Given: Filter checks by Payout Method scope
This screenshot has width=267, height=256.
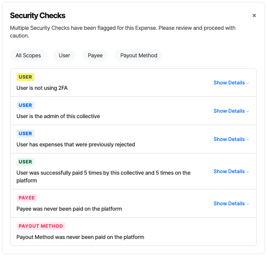Looking at the screenshot, I should [x=139, y=55].
